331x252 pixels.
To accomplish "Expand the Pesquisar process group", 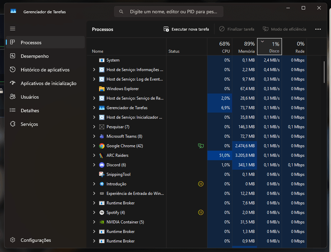I will pos(94,127).
